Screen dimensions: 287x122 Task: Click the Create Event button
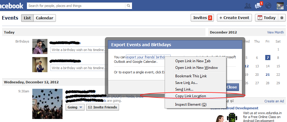click(234, 18)
